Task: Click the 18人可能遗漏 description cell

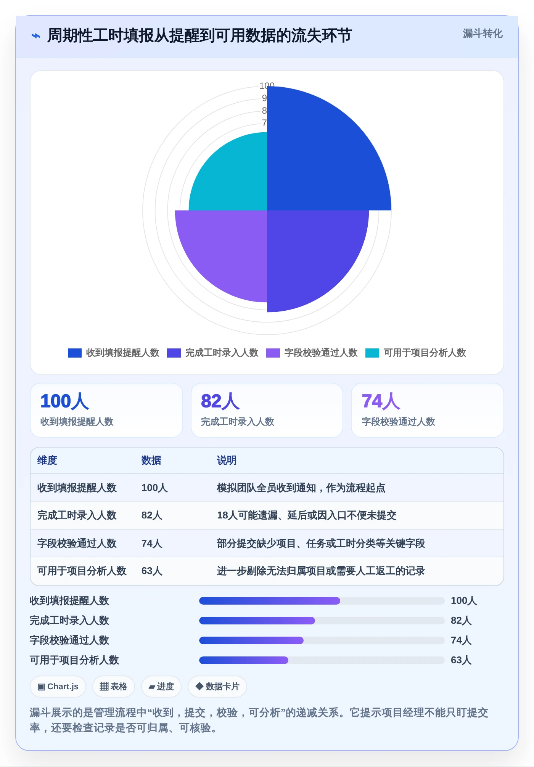Action: [307, 515]
